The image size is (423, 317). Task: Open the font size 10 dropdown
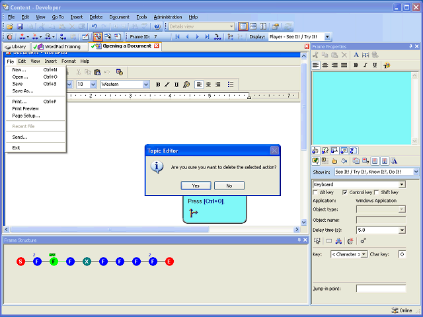click(x=93, y=85)
